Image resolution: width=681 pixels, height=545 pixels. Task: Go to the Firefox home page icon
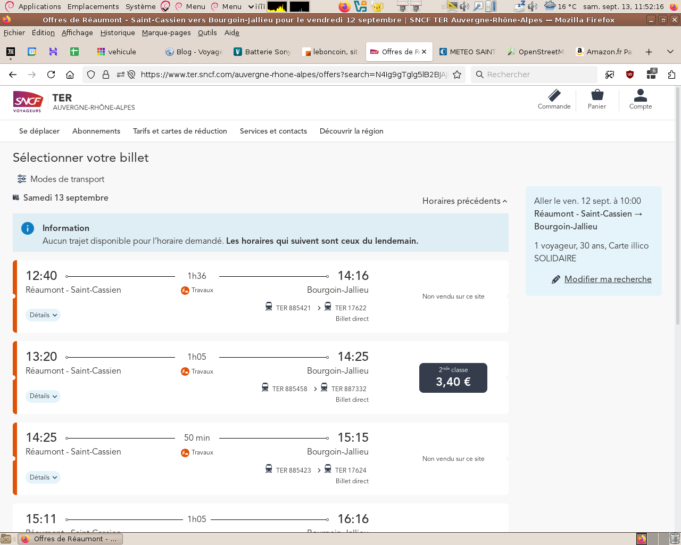[70, 75]
